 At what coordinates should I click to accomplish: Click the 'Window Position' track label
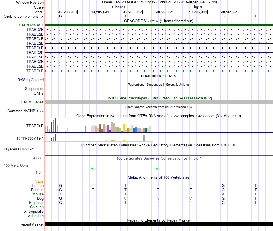point(30,2)
